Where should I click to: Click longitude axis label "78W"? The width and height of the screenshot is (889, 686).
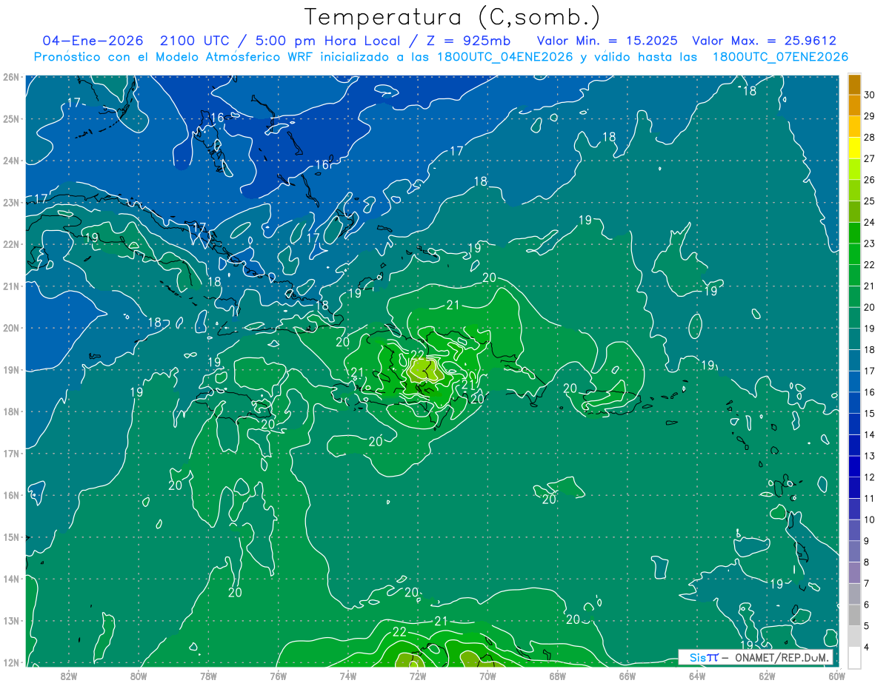pyautogui.click(x=208, y=676)
